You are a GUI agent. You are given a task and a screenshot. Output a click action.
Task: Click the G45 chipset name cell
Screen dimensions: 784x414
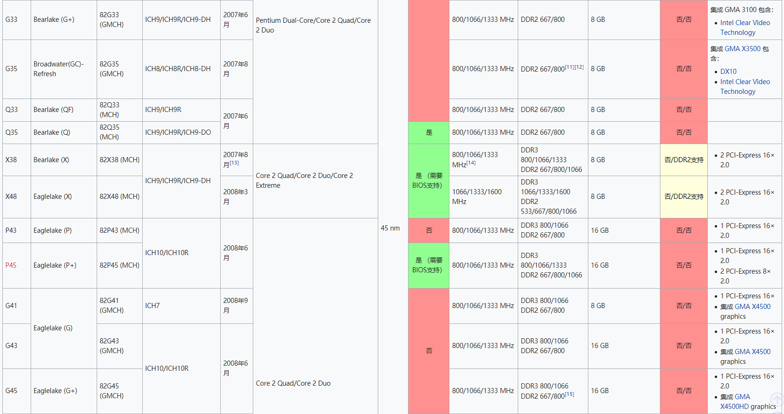17,391
